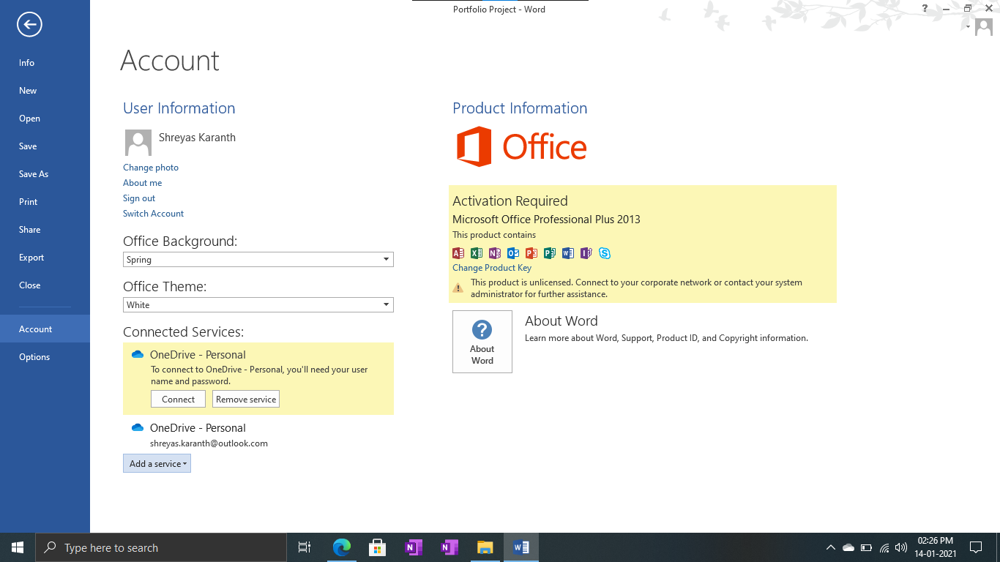Open the Share page
This screenshot has height=562, width=1000.
pyautogui.click(x=45, y=230)
